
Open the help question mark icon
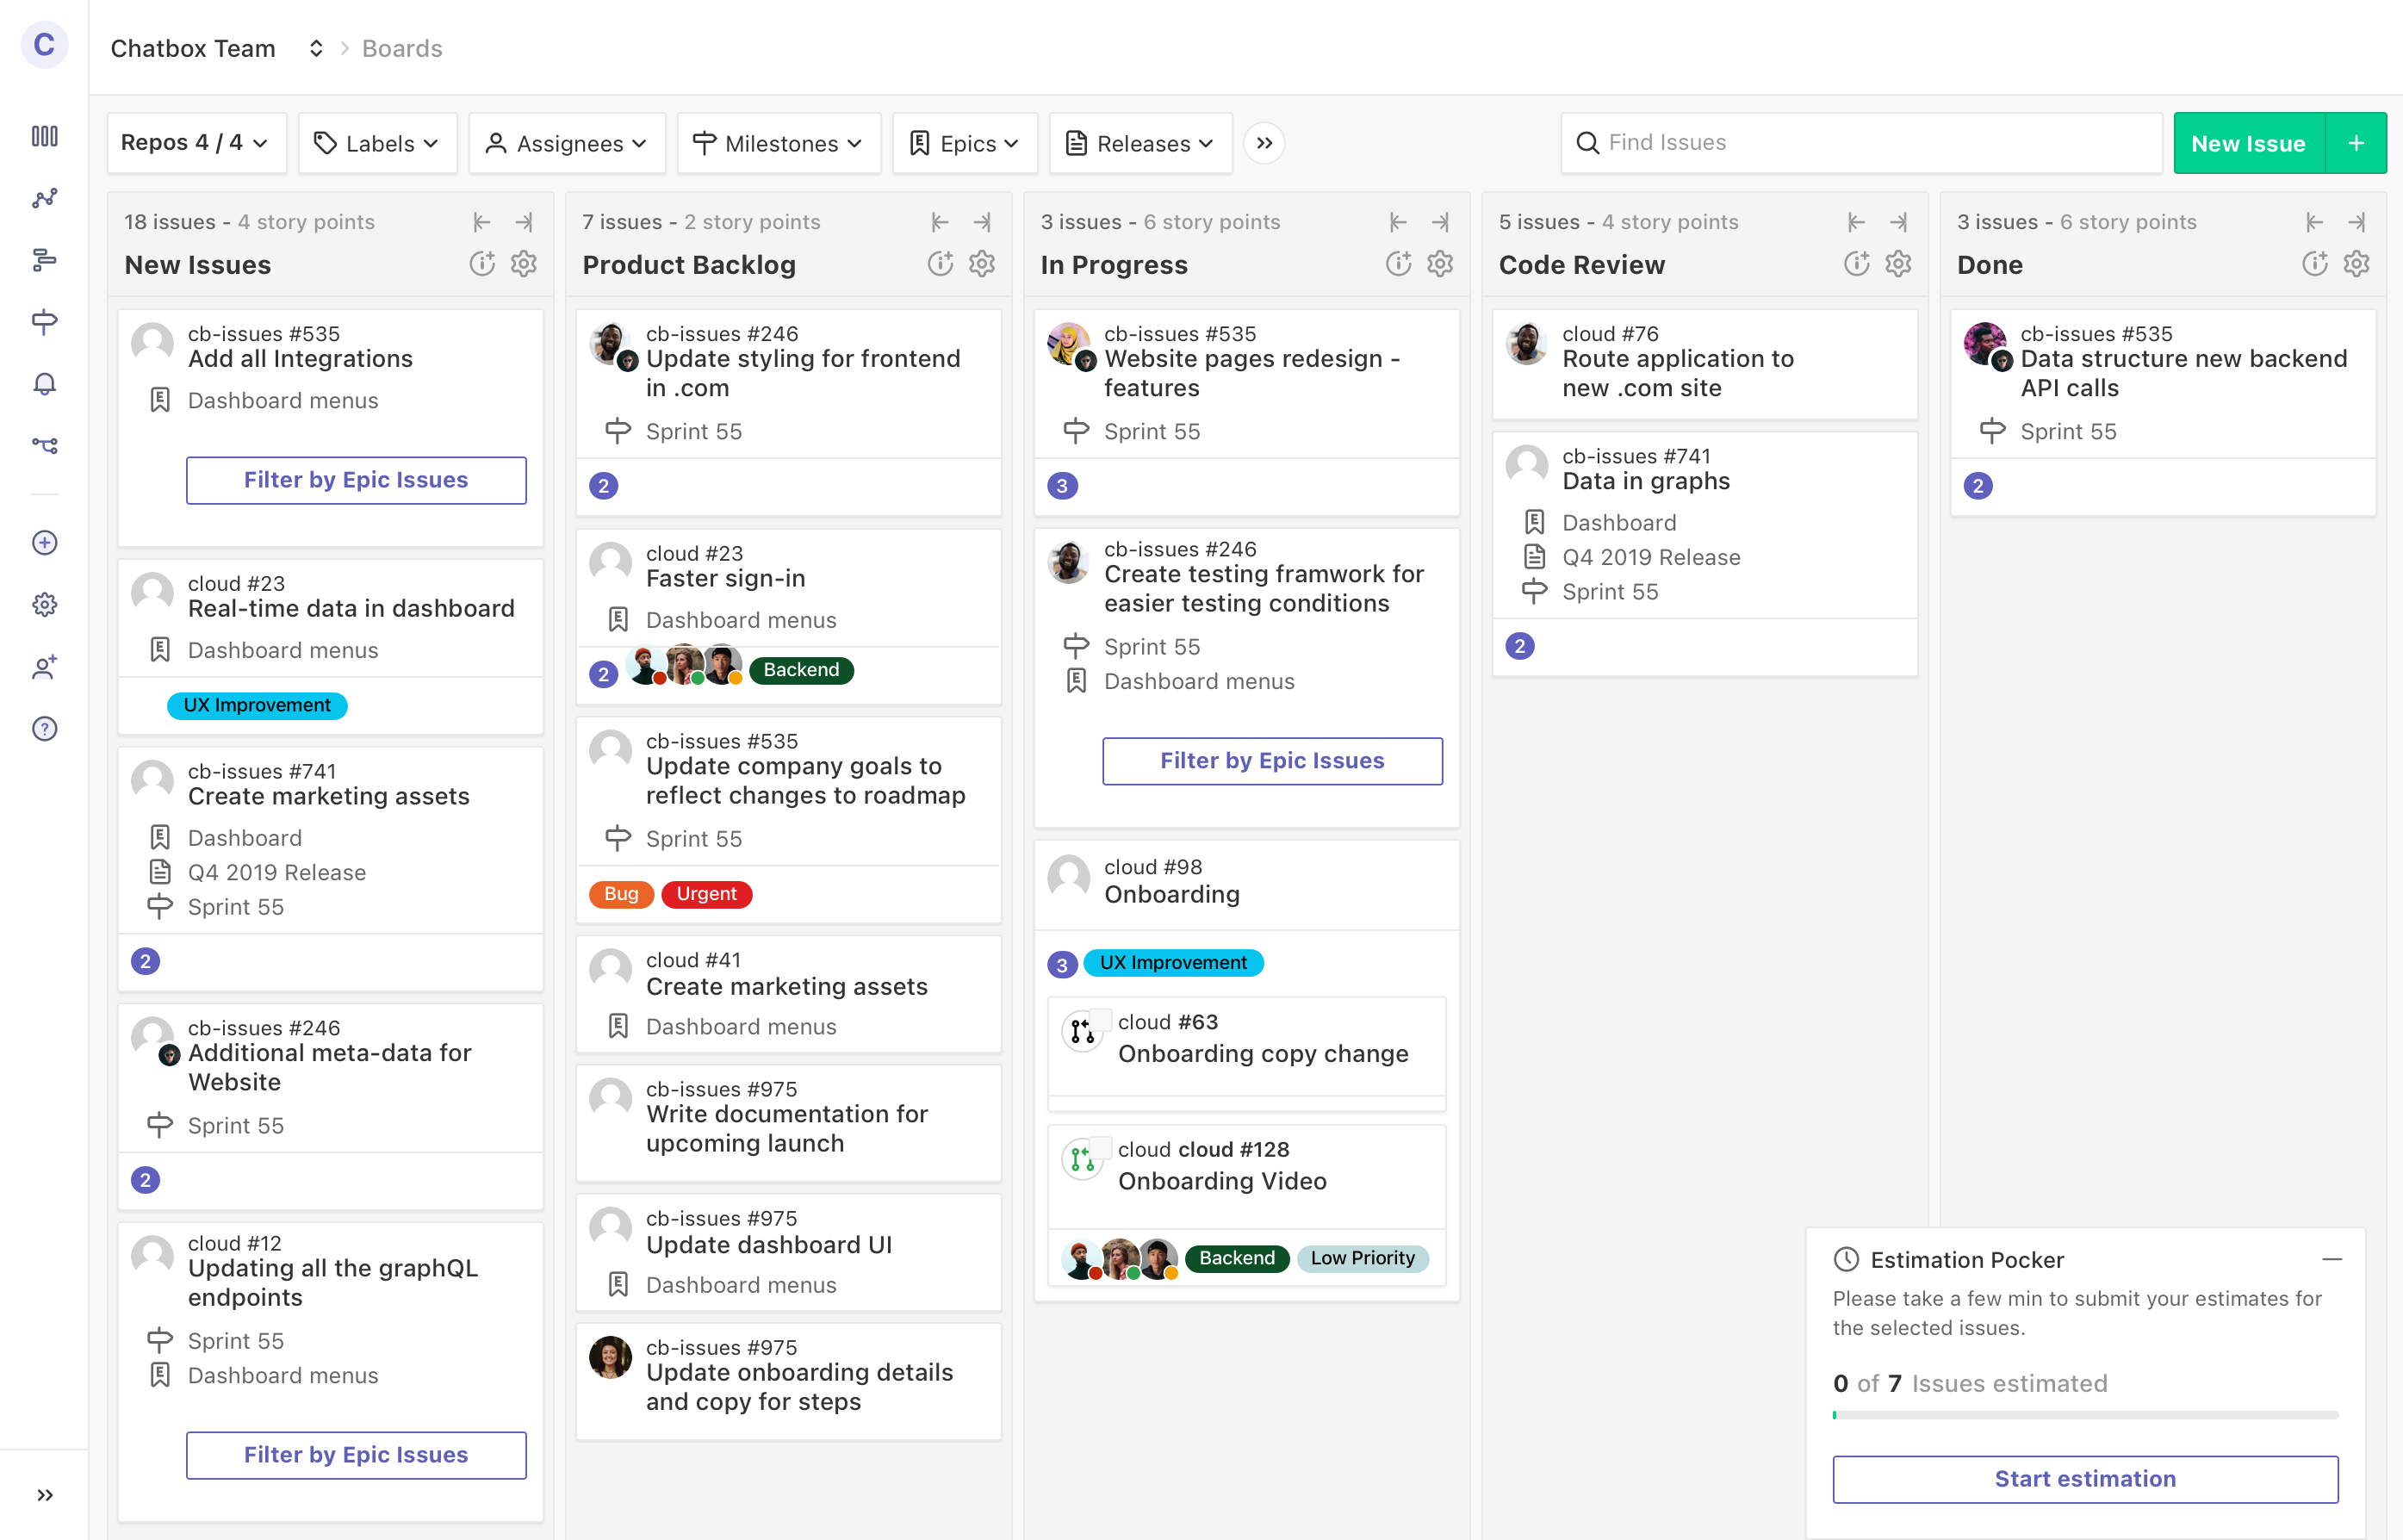click(44, 729)
